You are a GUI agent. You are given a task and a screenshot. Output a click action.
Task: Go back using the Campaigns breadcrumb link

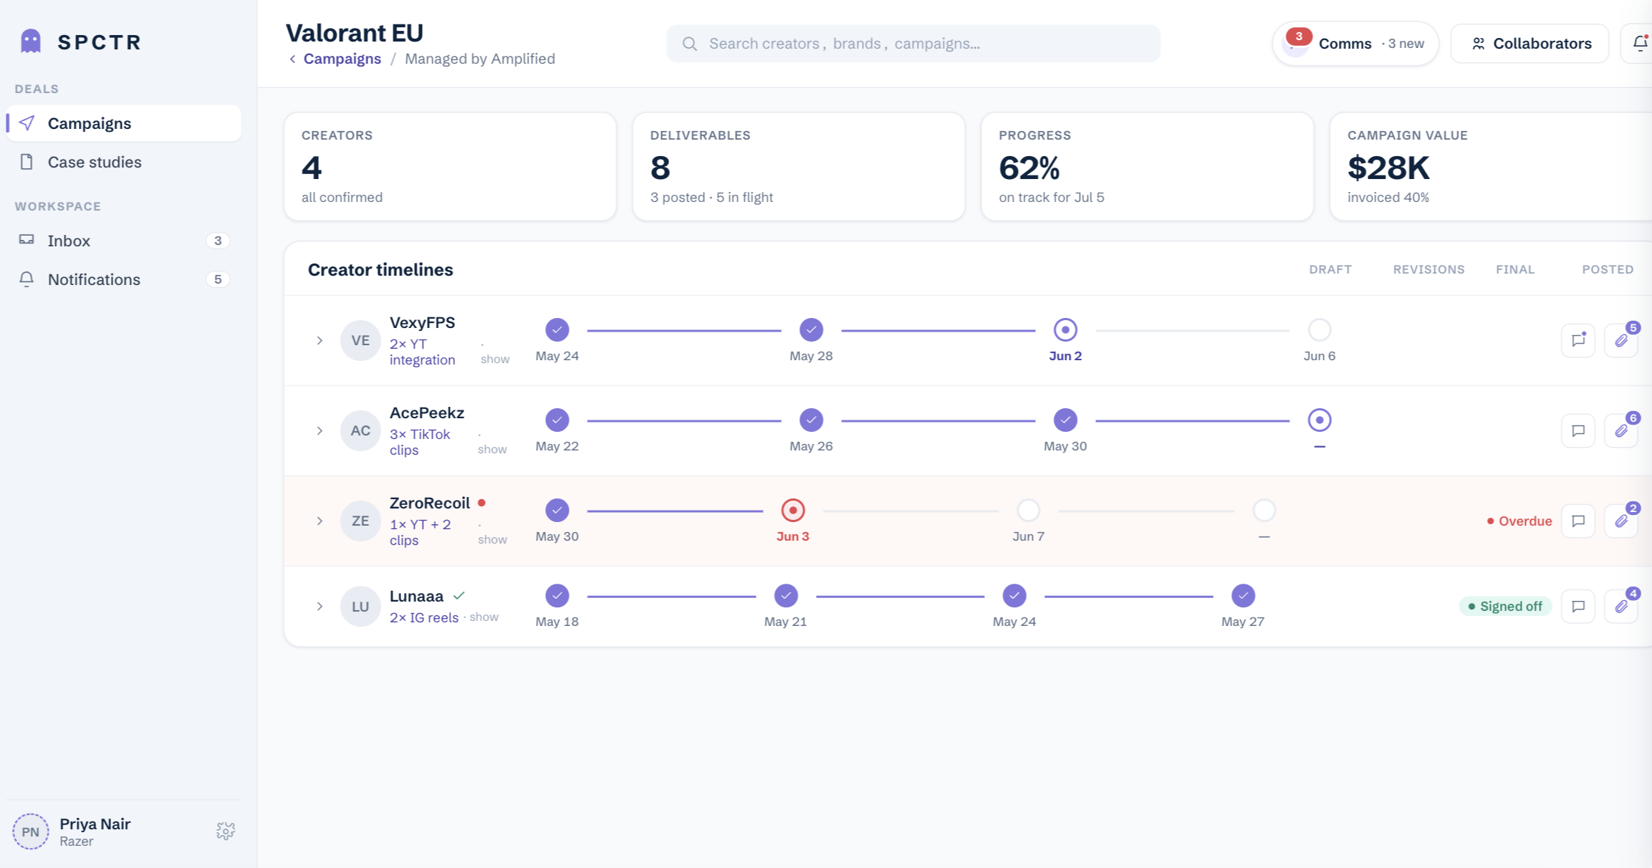pos(342,59)
